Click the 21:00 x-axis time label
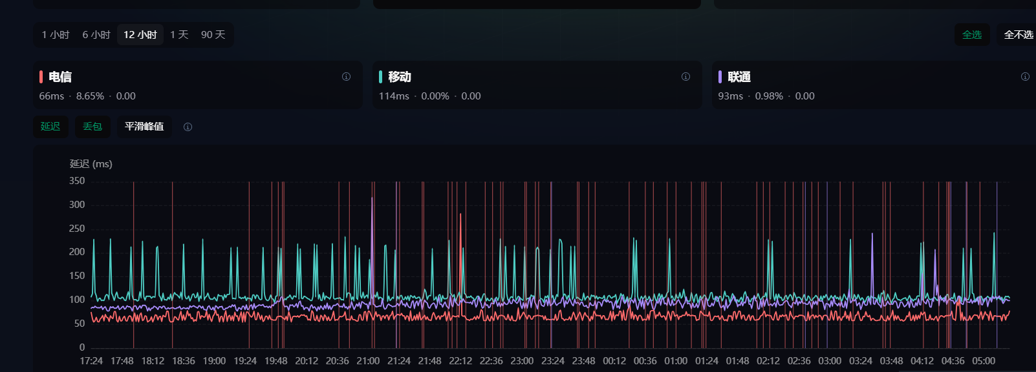The width and height of the screenshot is (1036, 372). [368, 361]
